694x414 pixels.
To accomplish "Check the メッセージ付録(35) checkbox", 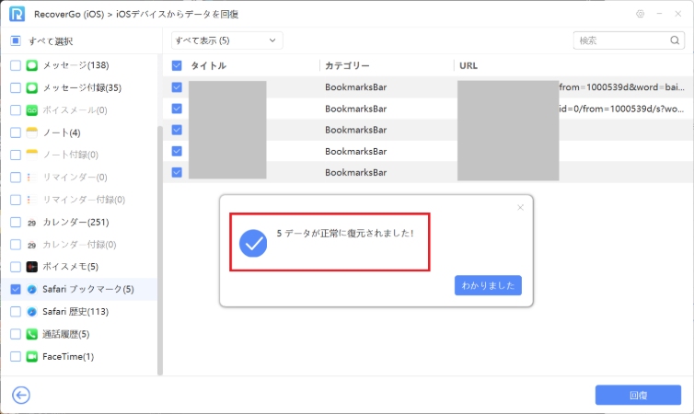I will tap(16, 87).
